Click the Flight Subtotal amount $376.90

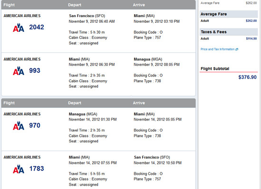coord(247,77)
